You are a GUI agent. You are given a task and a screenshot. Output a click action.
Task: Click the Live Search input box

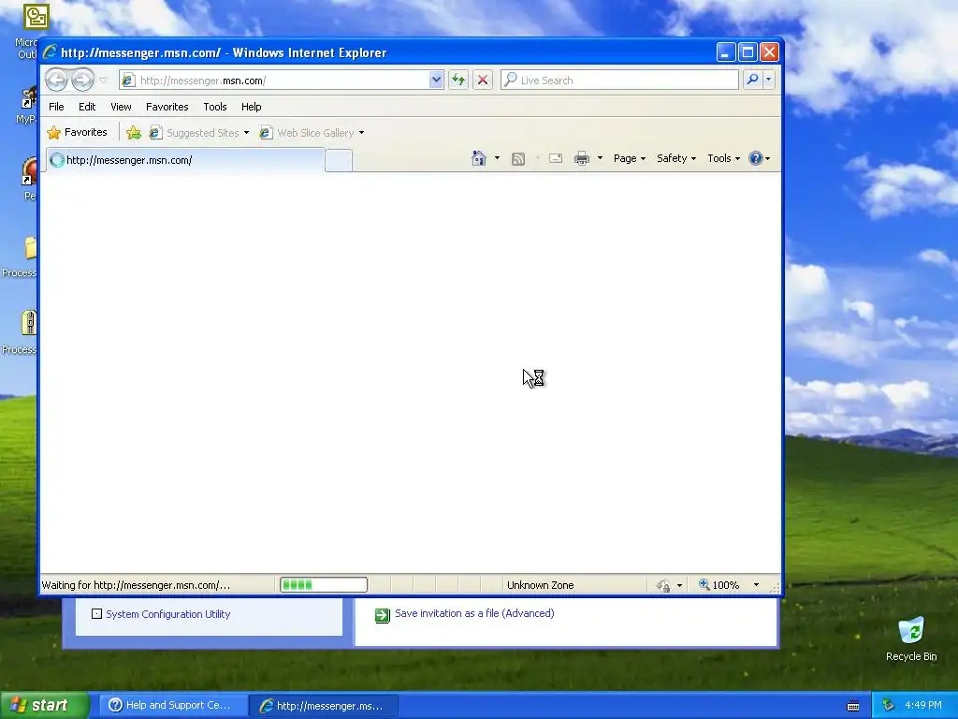click(619, 81)
